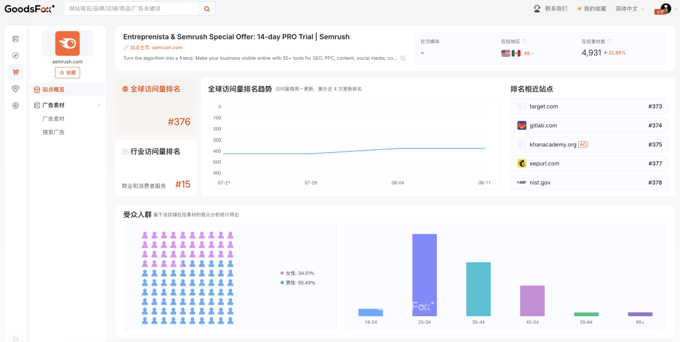This screenshot has height=342, width=680.
Task: Collapse the 广告素材 section chevron
Action: (99, 105)
